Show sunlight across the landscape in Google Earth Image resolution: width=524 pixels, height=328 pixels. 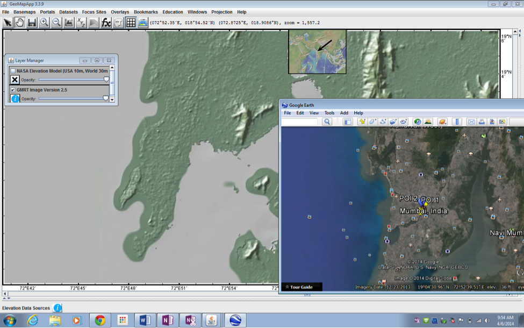pos(428,122)
